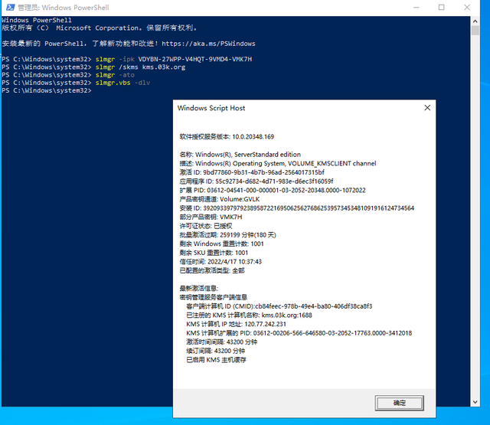Click the 激活 ID line

(x=252, y=172)
